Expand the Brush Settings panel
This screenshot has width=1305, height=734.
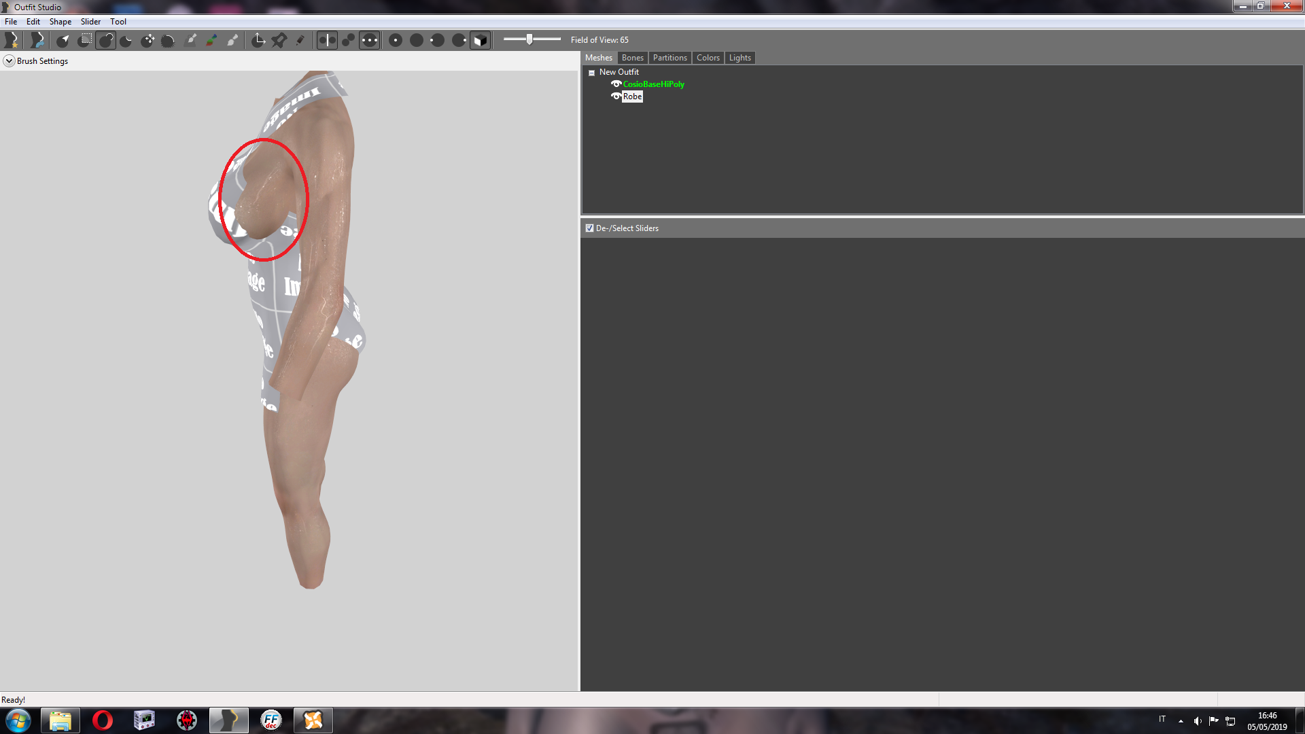[9, 61]
